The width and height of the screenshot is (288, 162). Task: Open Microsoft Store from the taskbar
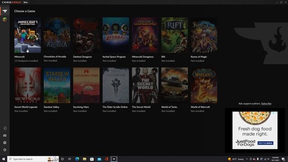[x=92, y=159]
